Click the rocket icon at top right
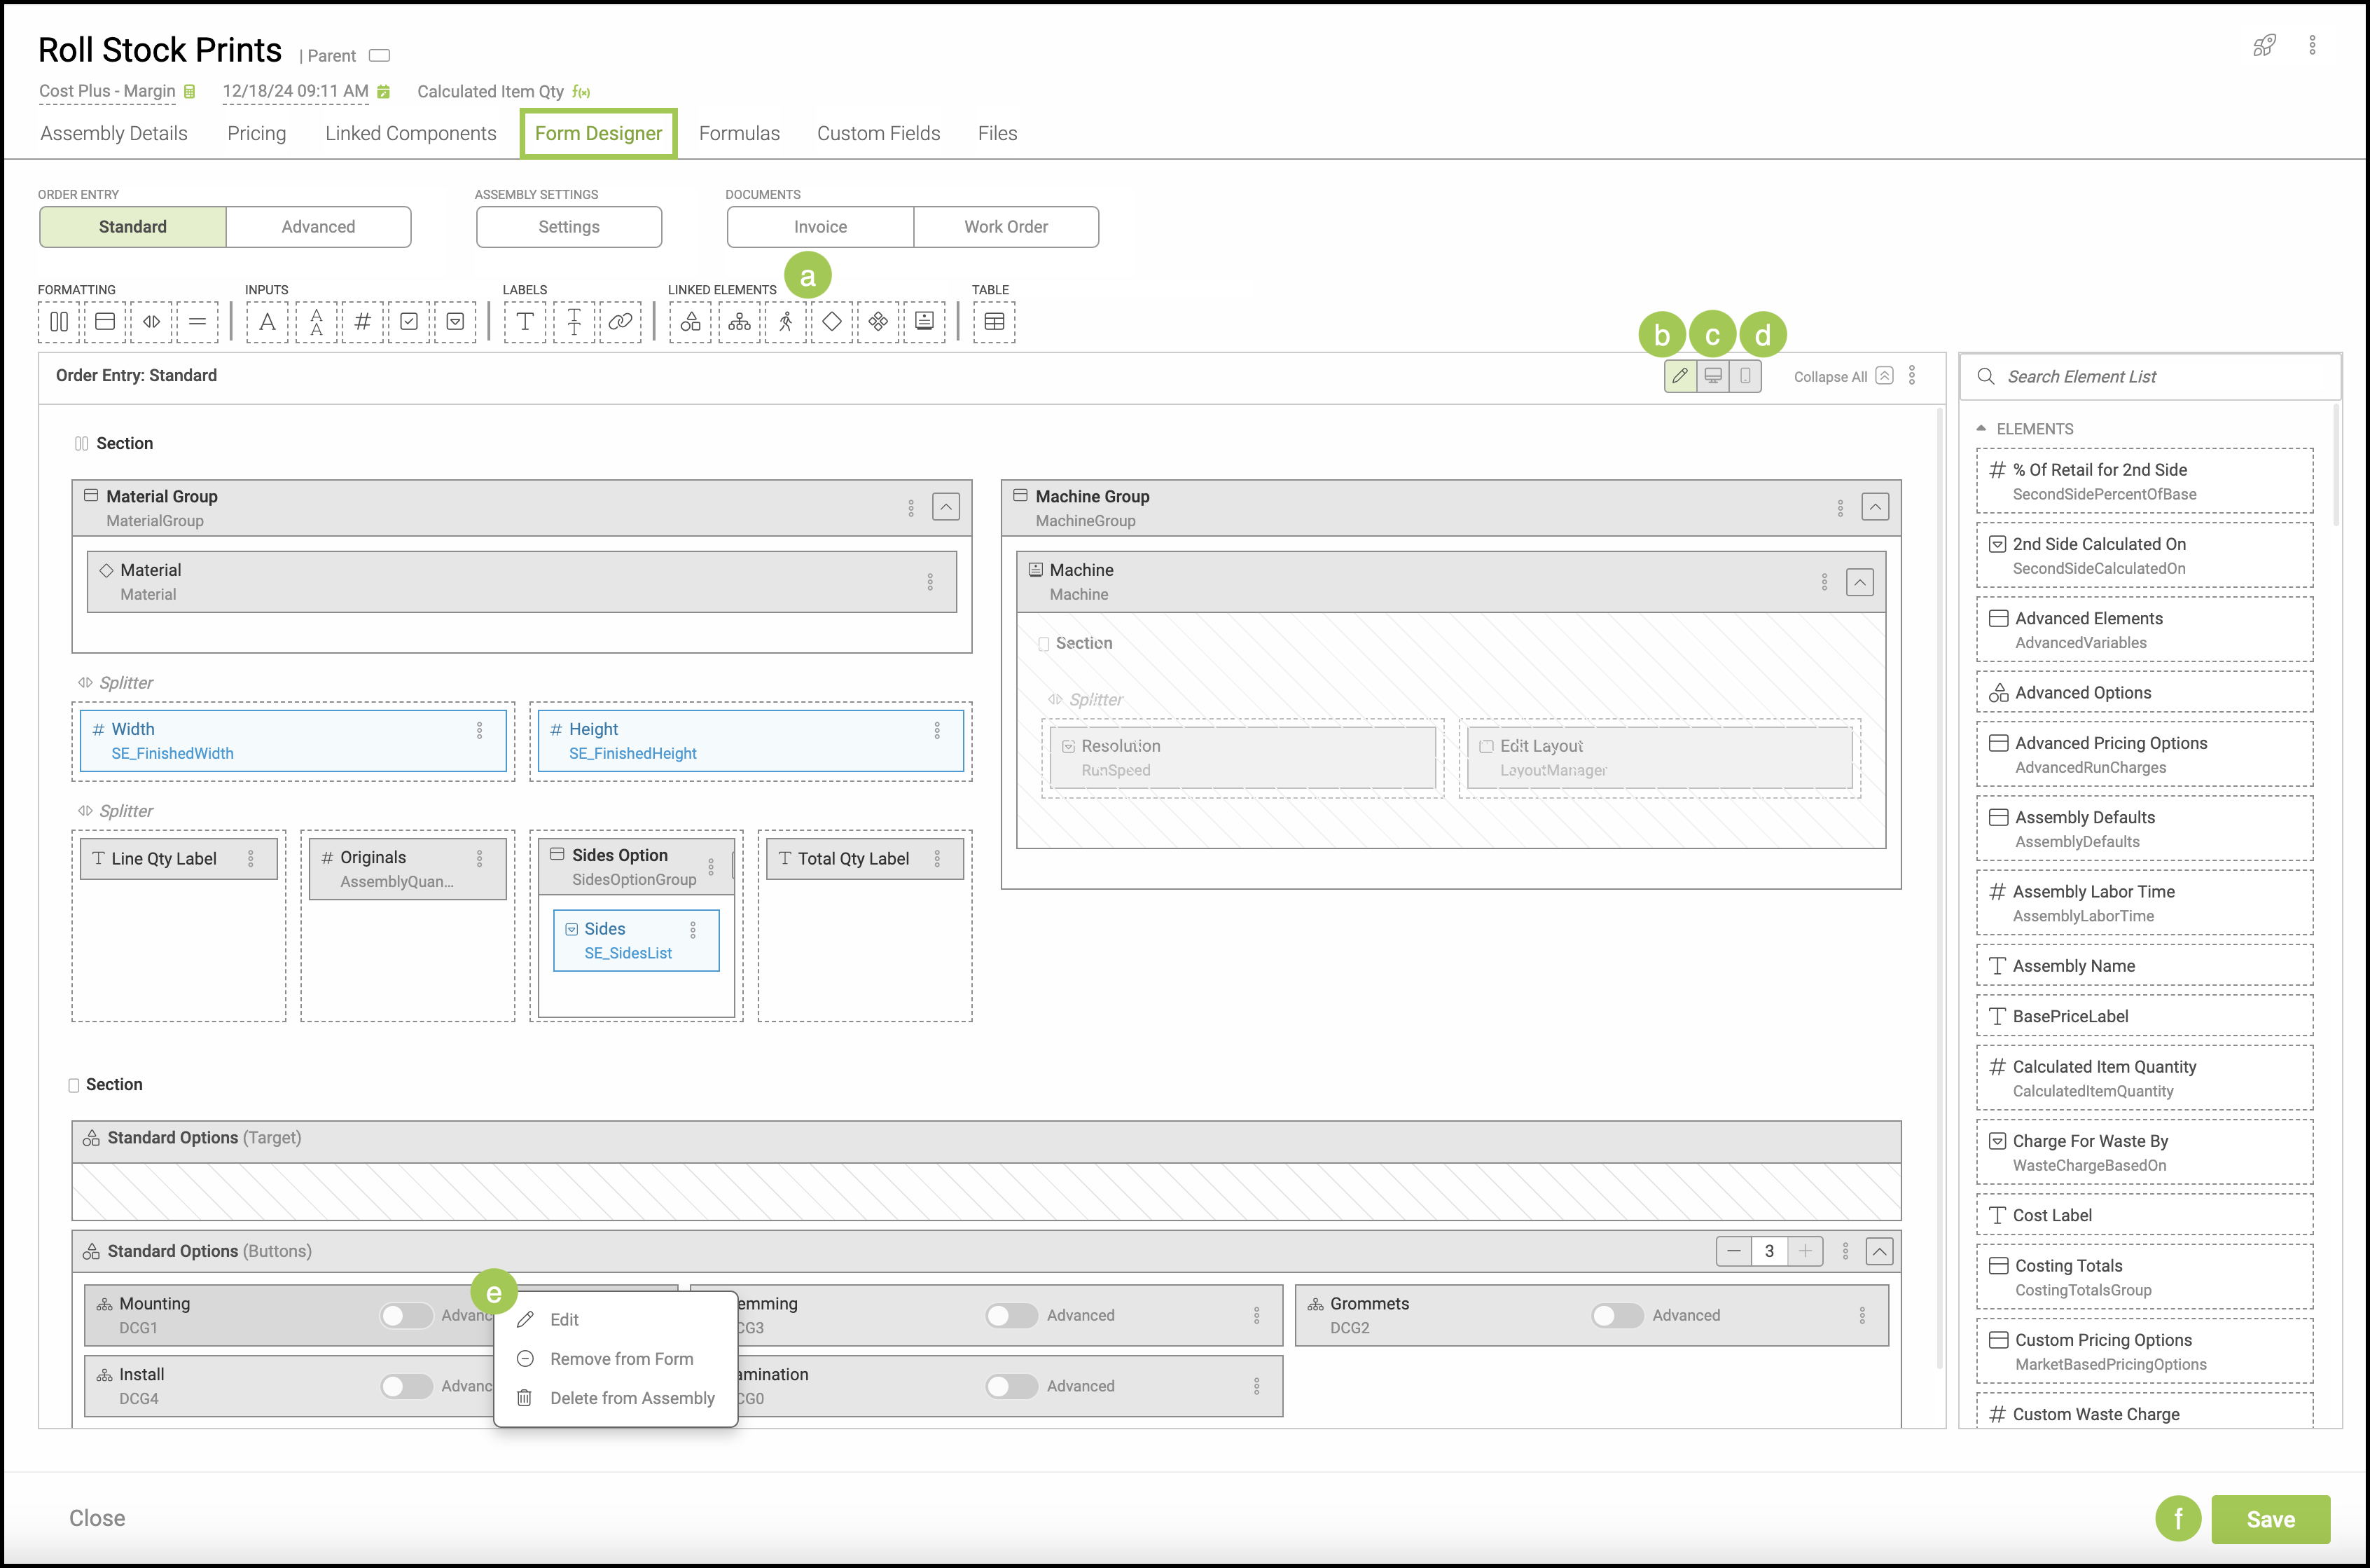Viewport: 2370px width, 1568px height. pyautogui.click(x=2264, y=46)
